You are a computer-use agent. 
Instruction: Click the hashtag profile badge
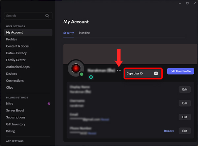[91, 77]
